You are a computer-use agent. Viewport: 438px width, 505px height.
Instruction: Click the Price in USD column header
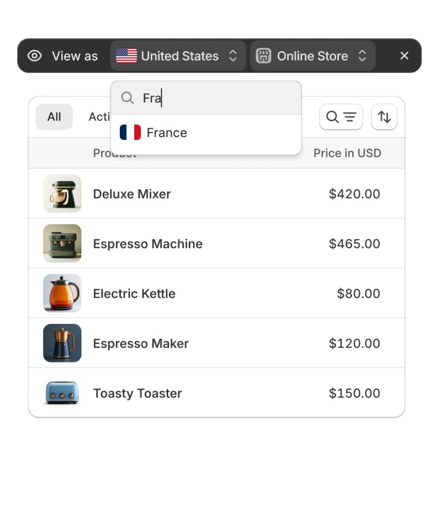(x=347, y=153)
